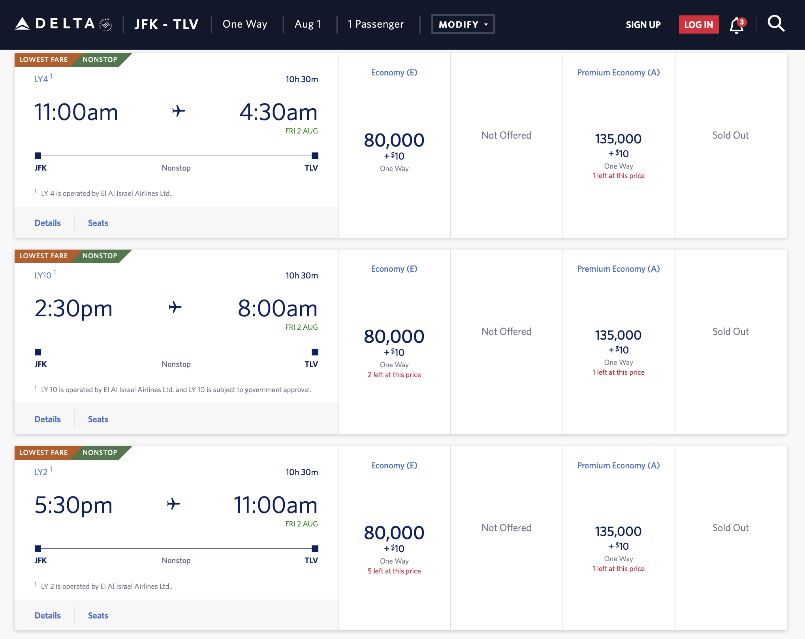The width and height of the screenshot is (805, 639).
Task: Click Premium Economy (A) heading on LY2 row
Action: (618, 466)
